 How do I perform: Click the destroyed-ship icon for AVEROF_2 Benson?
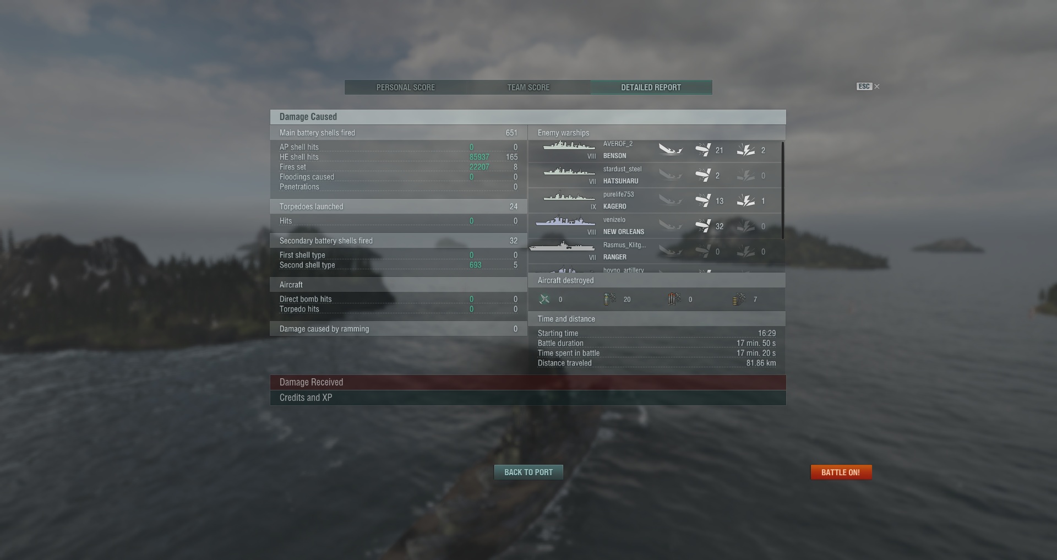tap(671, 150)
